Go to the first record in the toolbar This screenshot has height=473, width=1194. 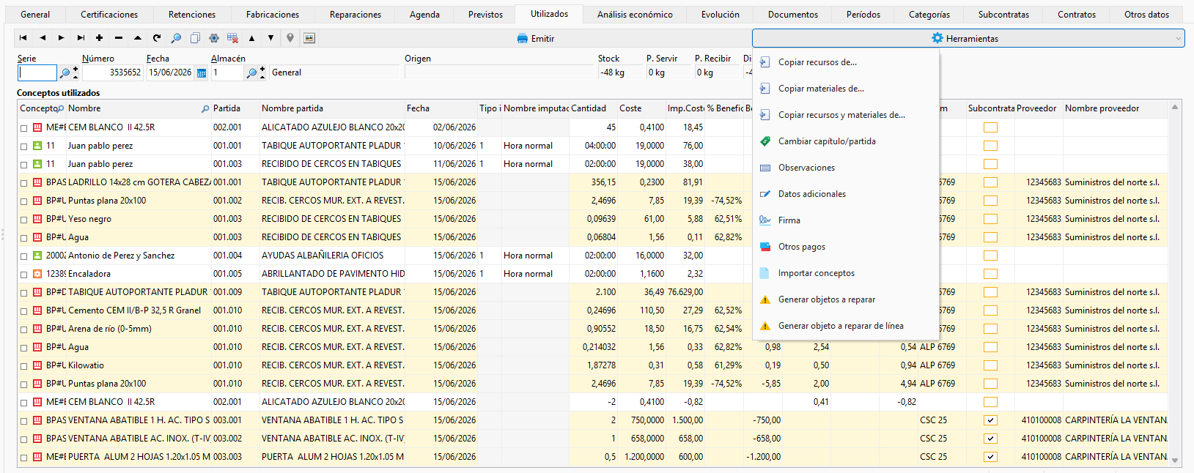point(23,38)
